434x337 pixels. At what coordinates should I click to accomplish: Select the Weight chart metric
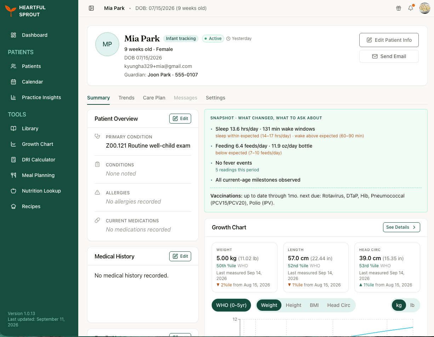[x=269, y=305]
